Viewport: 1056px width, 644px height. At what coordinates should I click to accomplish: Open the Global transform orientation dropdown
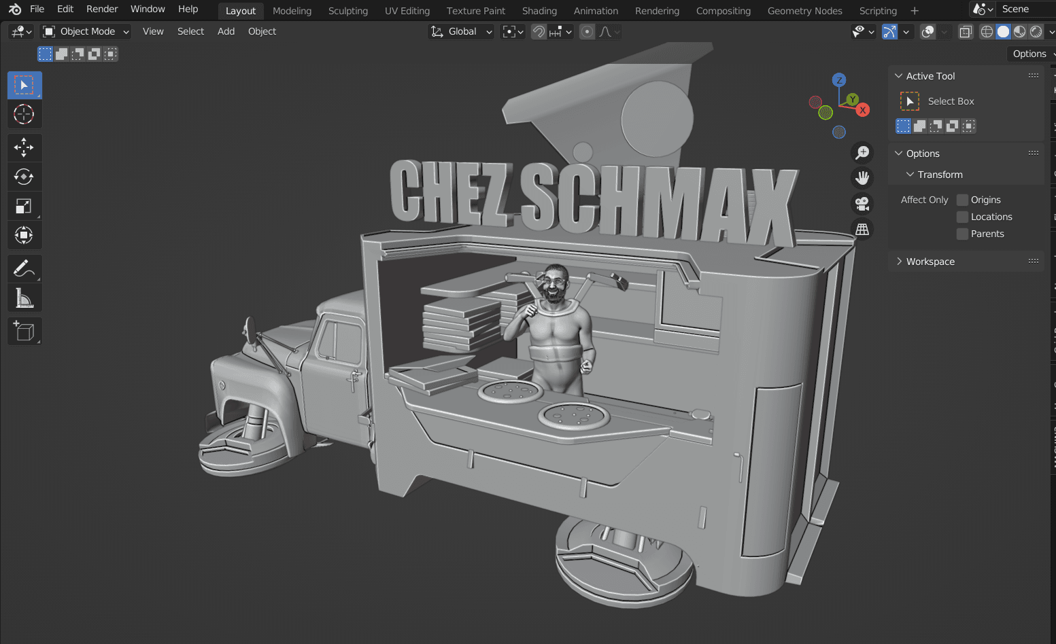(461, 31)
